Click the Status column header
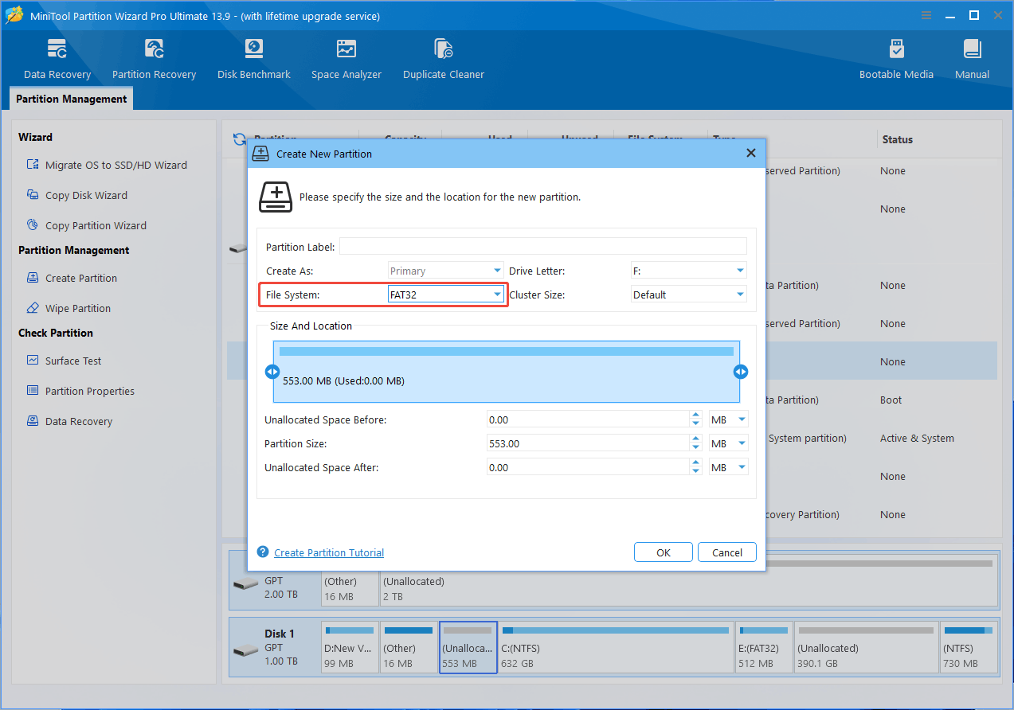The image size is (1014, 710). coord(897,139)
